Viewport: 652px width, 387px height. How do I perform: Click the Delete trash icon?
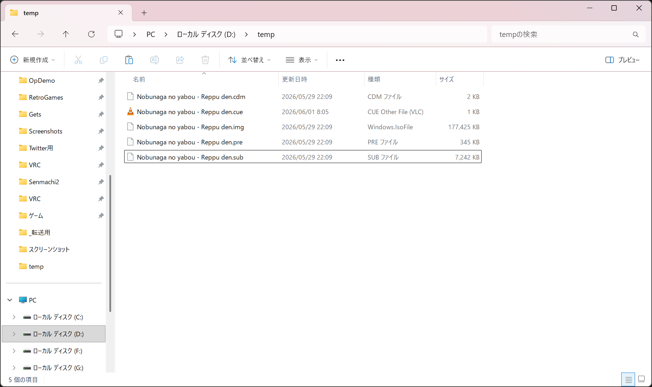[205, 60]
